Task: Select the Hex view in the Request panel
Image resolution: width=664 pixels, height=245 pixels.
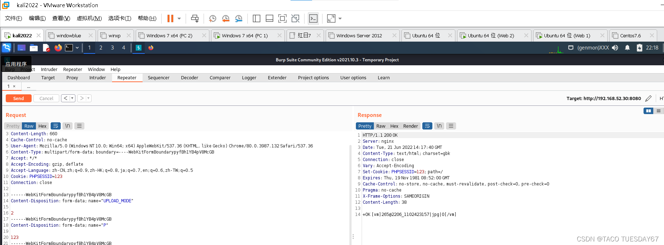Action: pos(42,126)
